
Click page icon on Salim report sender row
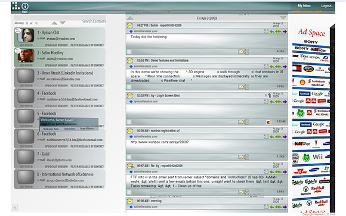266,32
